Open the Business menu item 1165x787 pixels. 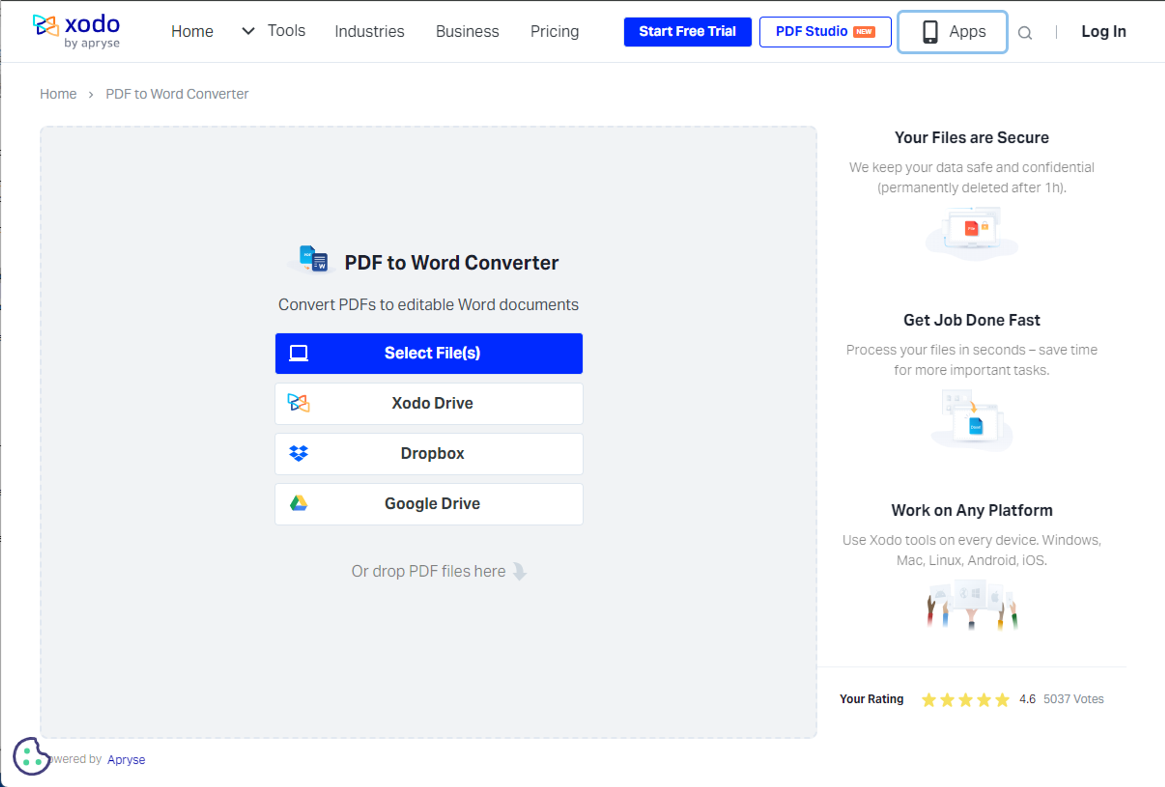(467, 32)
